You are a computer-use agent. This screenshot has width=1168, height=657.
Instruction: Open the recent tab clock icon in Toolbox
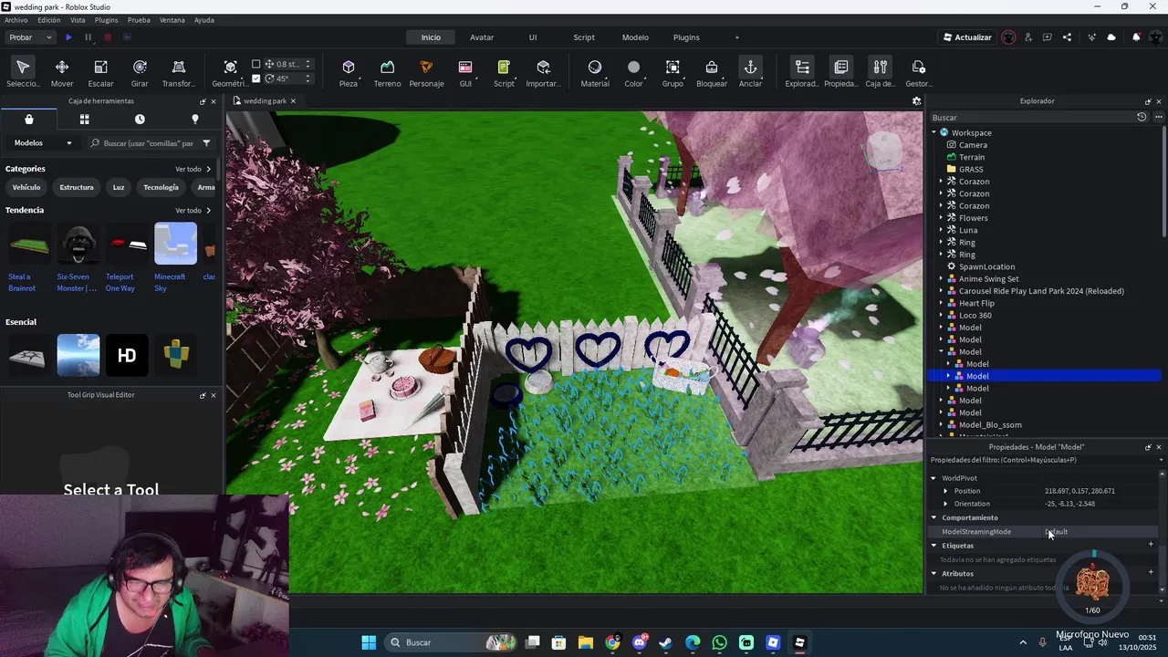click(140, 120)
